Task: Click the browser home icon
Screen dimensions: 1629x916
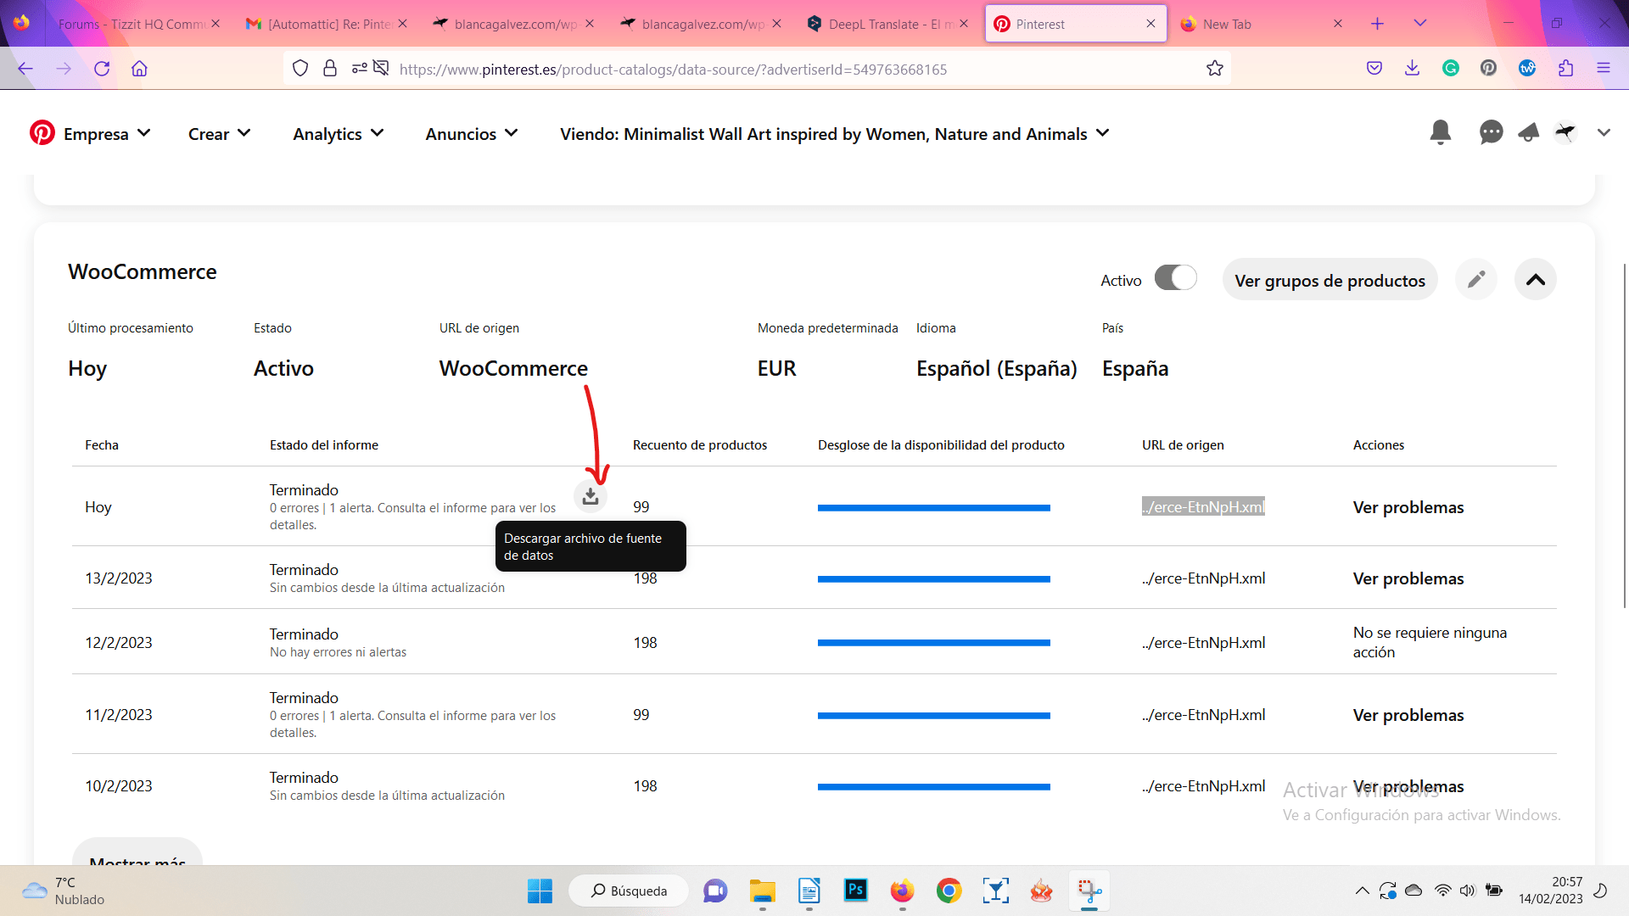Action: click(x=139, y=69)
